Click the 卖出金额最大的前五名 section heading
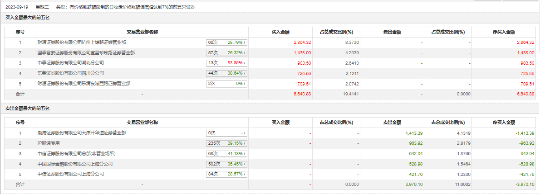 (27, 109)
